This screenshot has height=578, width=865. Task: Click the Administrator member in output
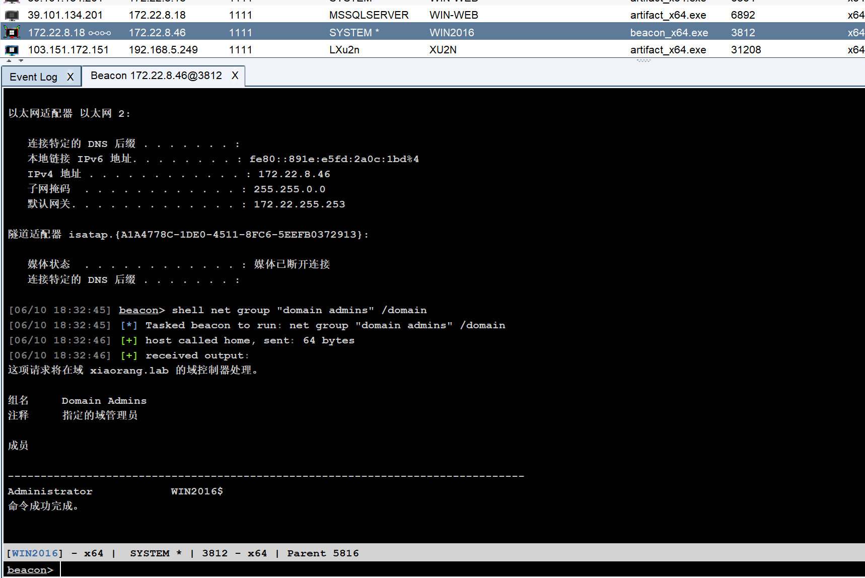[50, 491]
